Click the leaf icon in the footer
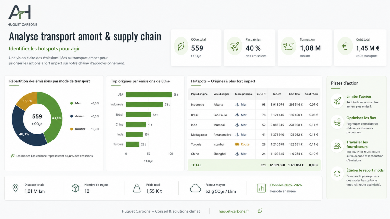This screenshot has height=219, width=390. [x=260, y=211]
